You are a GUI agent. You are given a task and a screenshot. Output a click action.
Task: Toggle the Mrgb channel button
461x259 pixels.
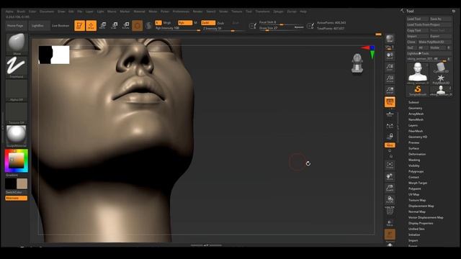[166, 22]
